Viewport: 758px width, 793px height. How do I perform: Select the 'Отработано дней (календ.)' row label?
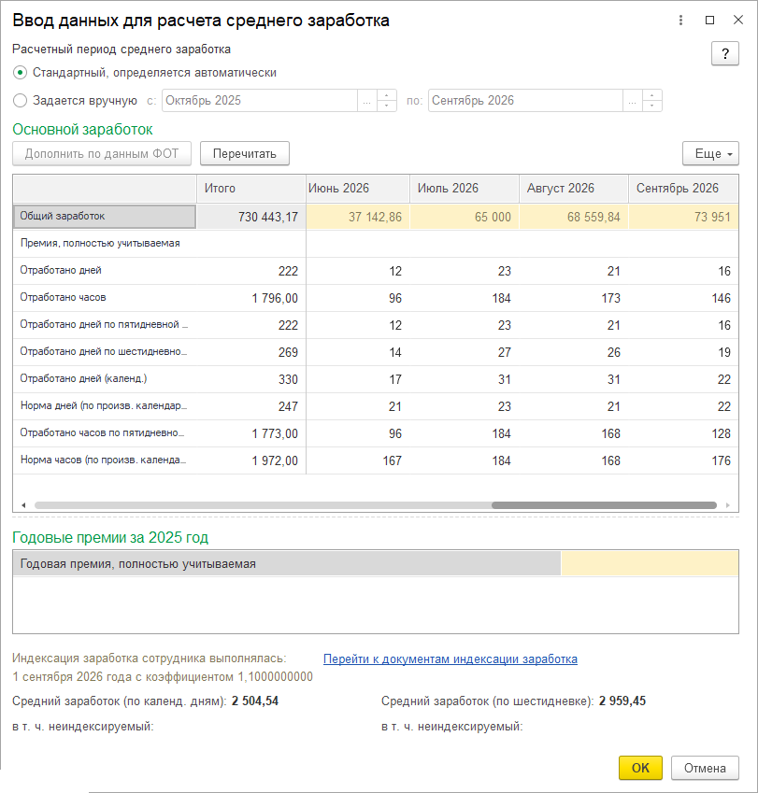tap(105, 379)
